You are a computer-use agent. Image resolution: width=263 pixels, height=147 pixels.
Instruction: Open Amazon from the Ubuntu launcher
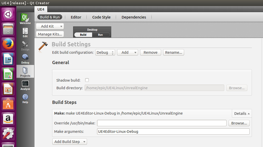tap(8, 119)
